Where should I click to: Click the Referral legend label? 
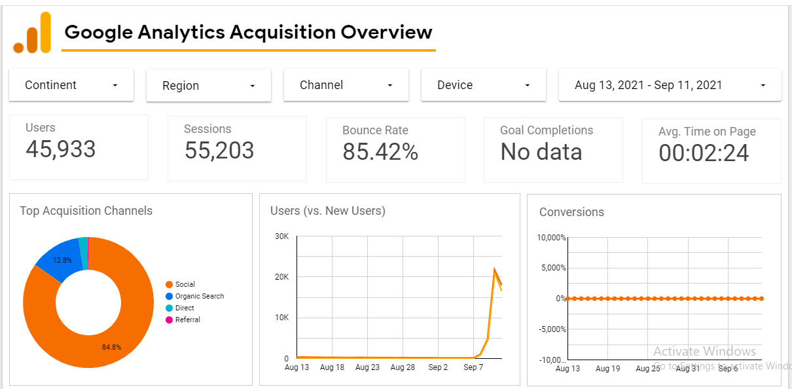(x=188, y=320)
